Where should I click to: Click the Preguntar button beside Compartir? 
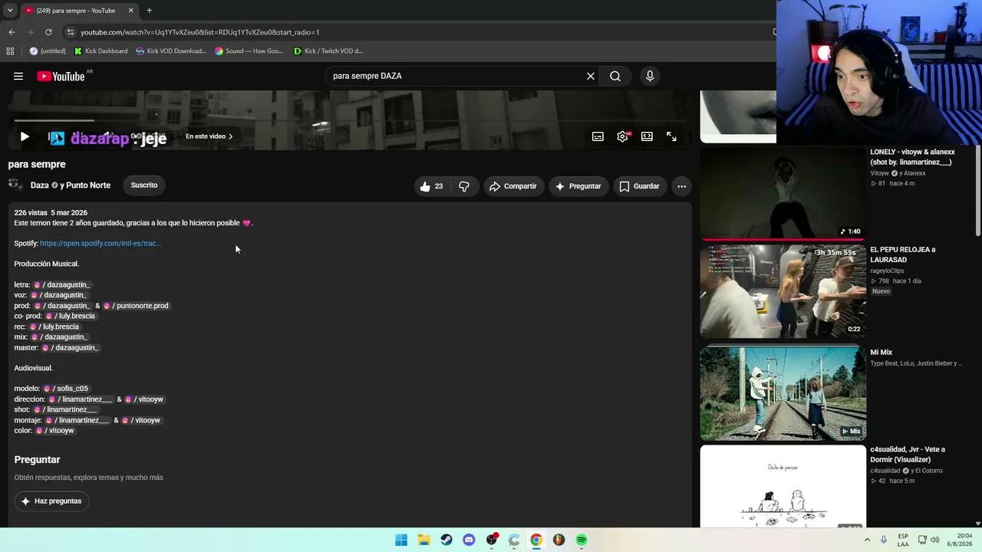click(x=578, y=186)
